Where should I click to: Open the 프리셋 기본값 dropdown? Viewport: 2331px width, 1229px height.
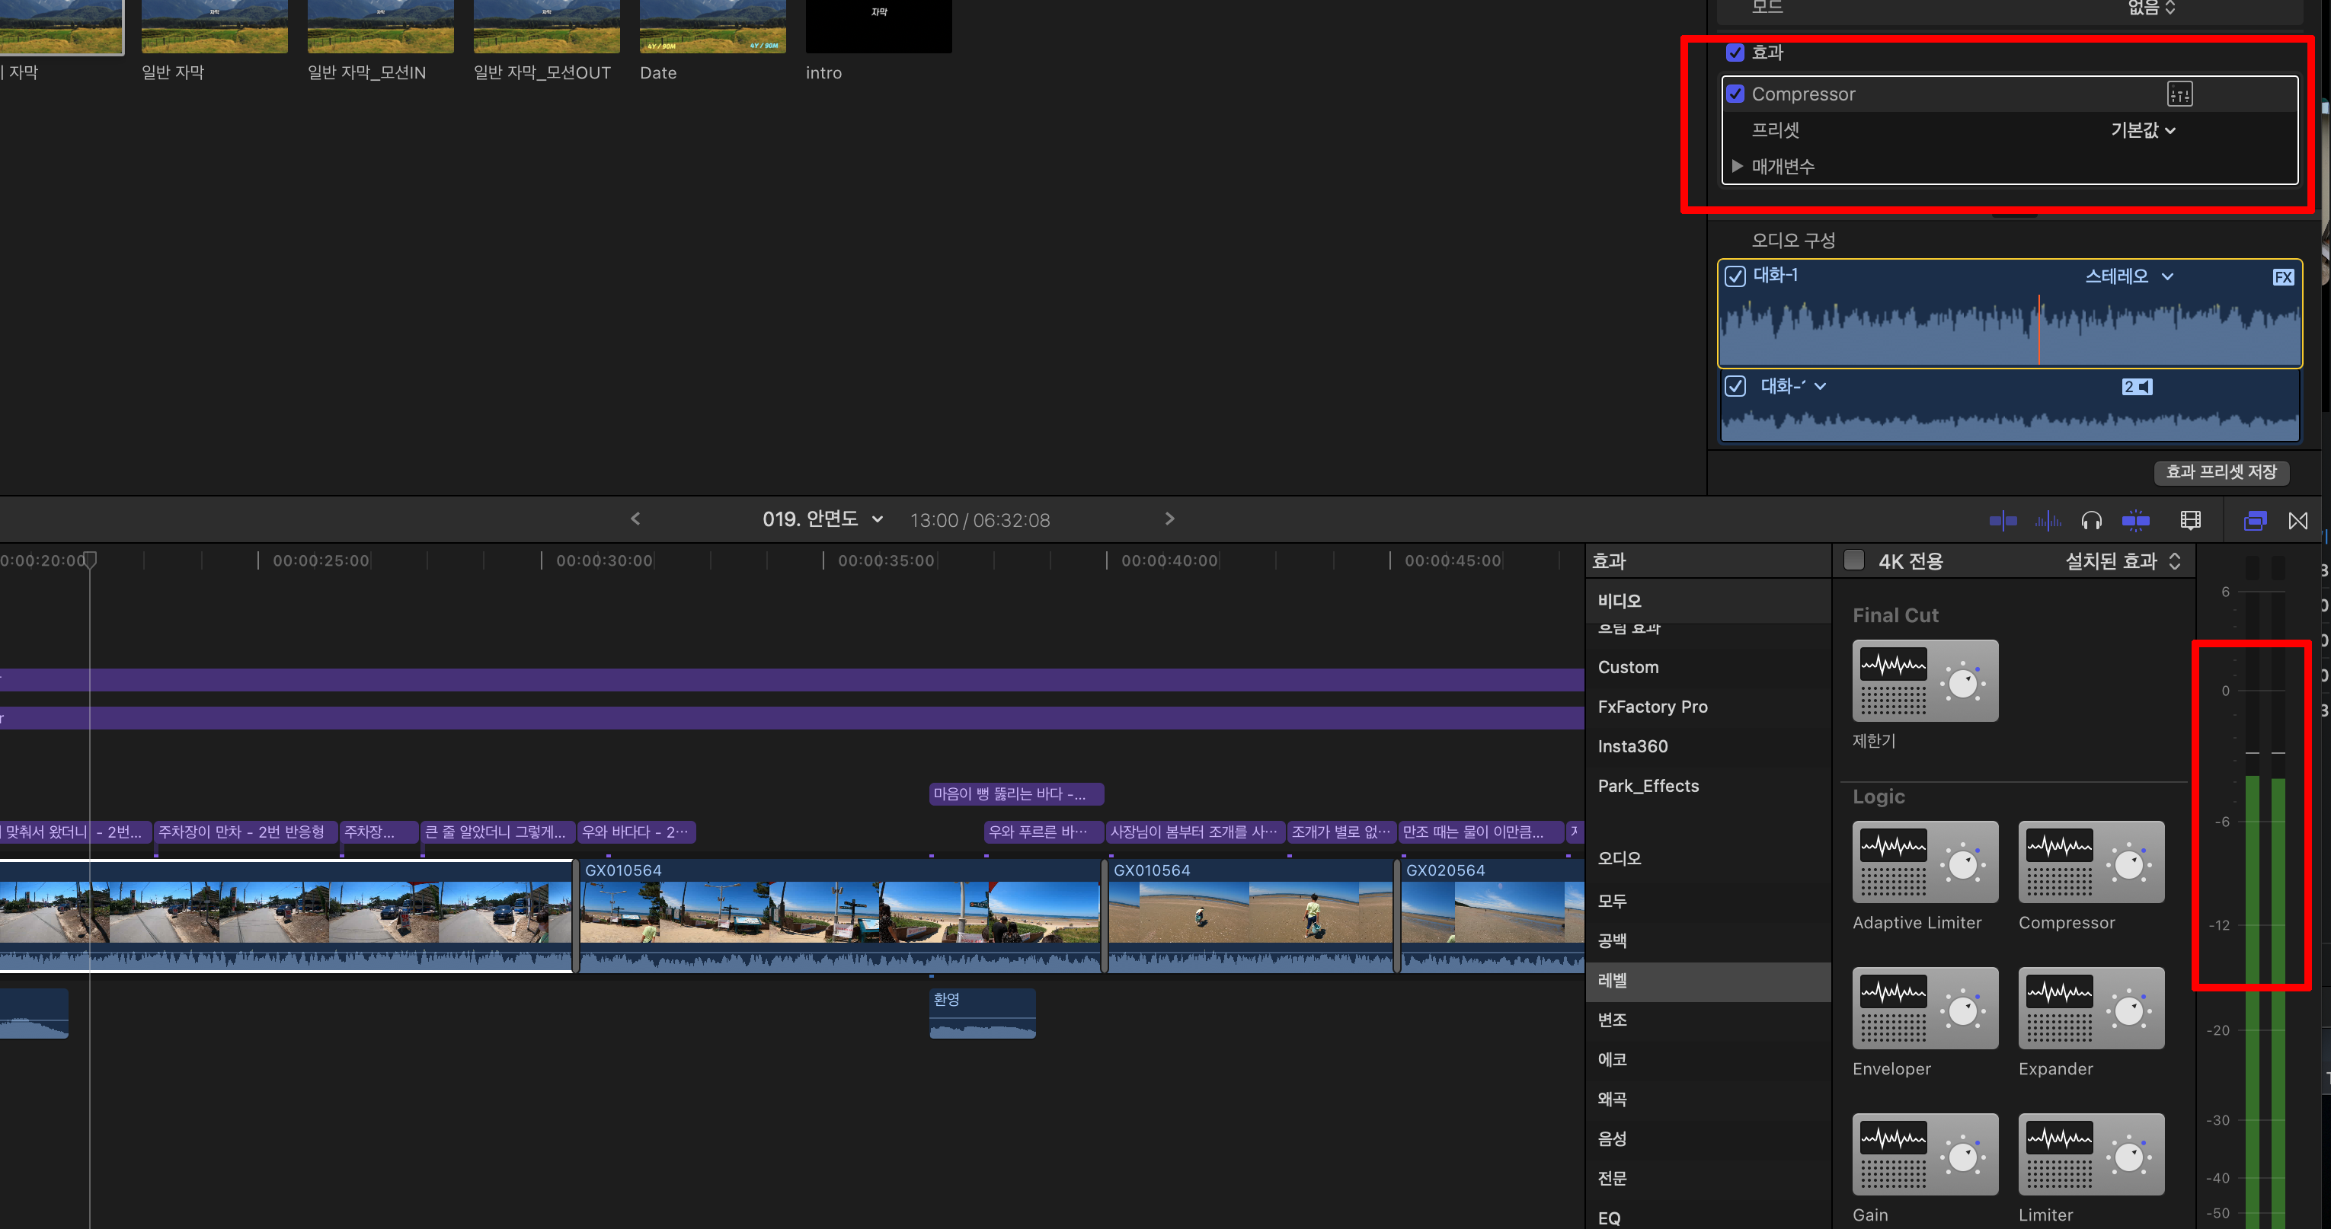click(2142, 130)
